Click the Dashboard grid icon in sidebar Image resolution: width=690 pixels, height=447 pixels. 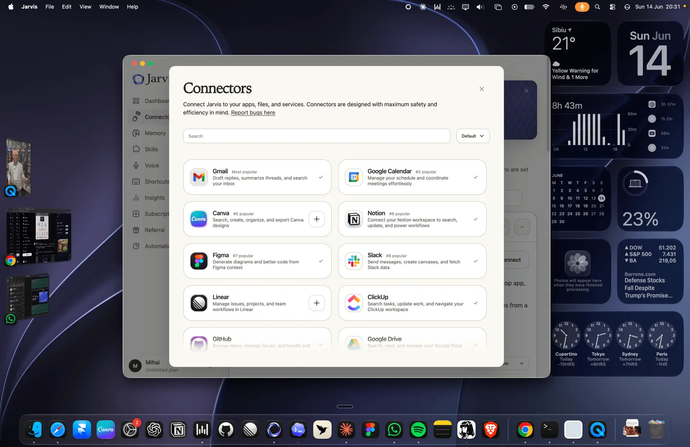tap(136, 101)
